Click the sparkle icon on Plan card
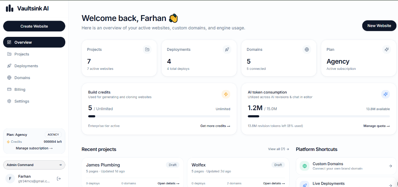 (387, 49)
